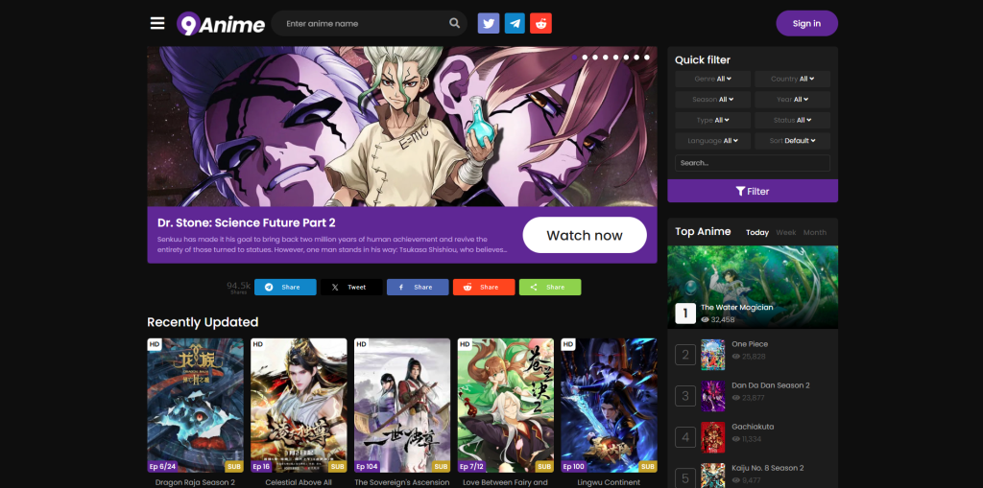The width and height of the screenshot is (983, 488).
Task: Click the HD badge on Dragon Raja
Action: [155, 344]
